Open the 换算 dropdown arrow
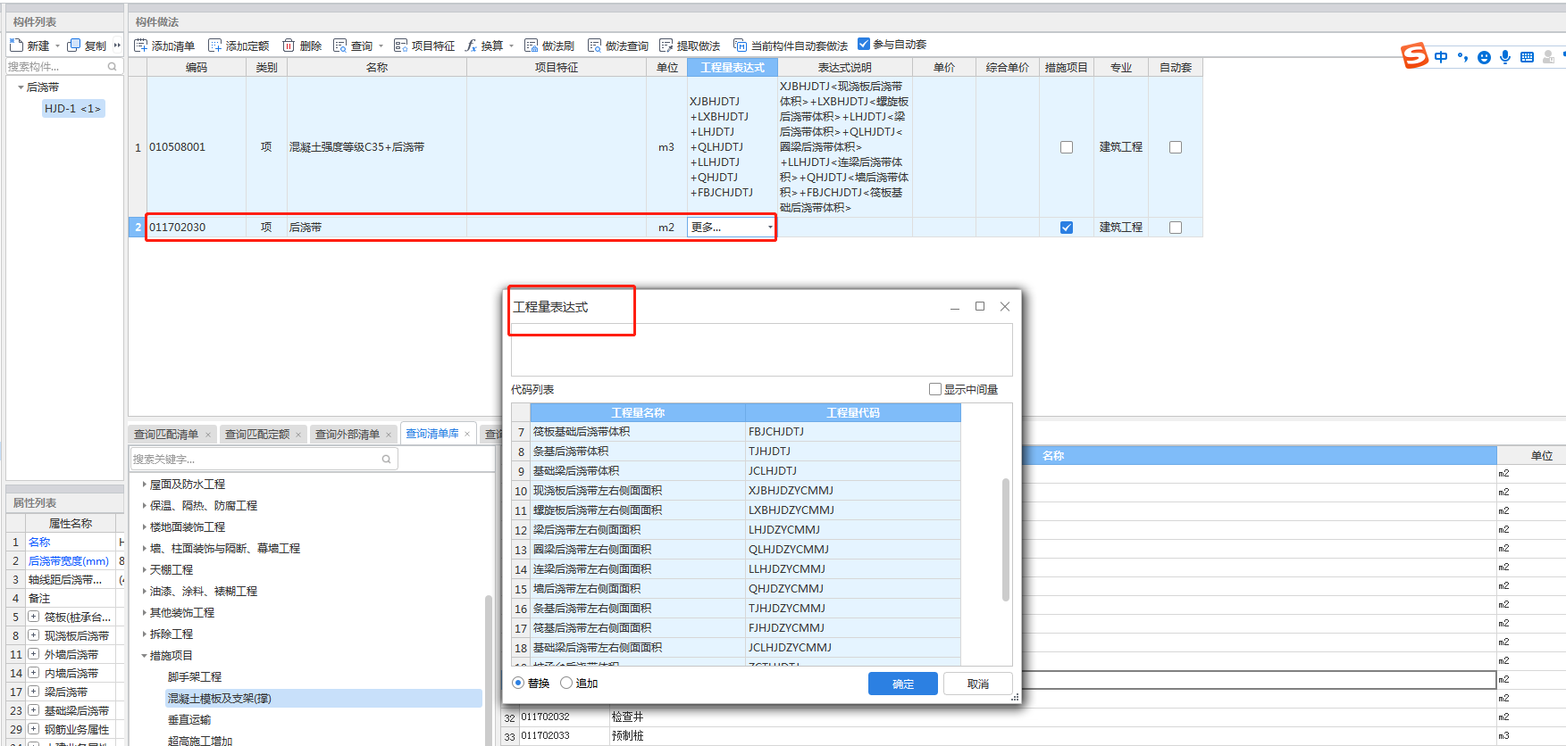1566x746 pixels. 511,46
